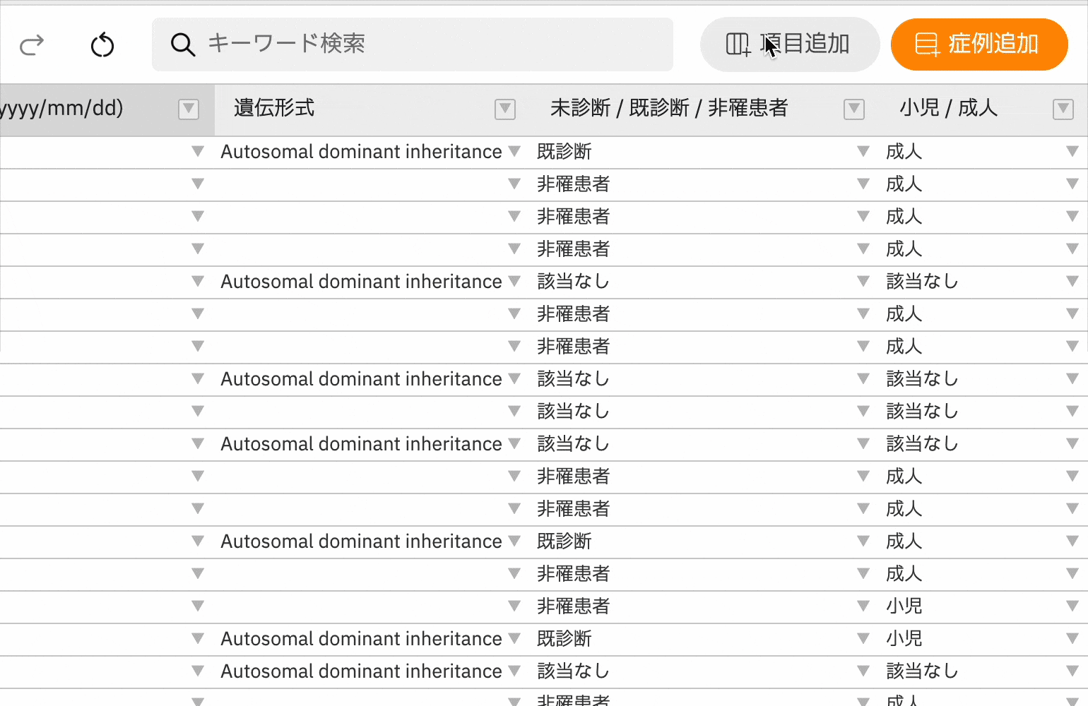Click the redo arrow icon

[x=32, y=45]
